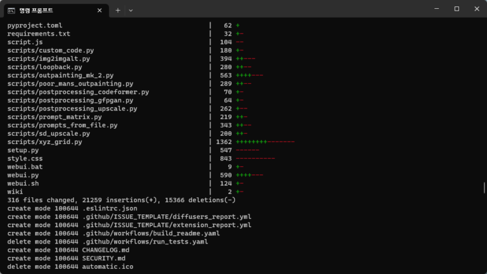The height and width of the screenshot is (274, 487).
Task: Click the 1362 change count for xyz_grid.py
Action: coord(224,142)
